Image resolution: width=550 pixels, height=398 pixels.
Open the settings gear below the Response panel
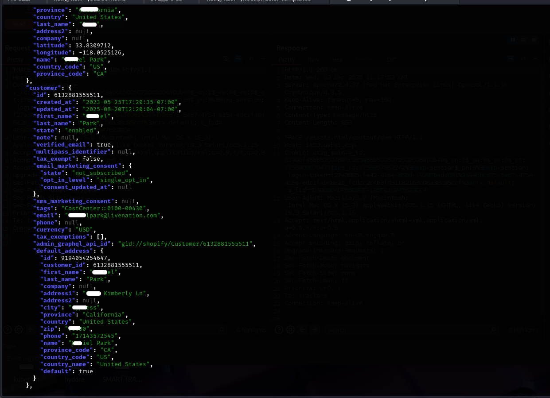(x=290, y=330)
